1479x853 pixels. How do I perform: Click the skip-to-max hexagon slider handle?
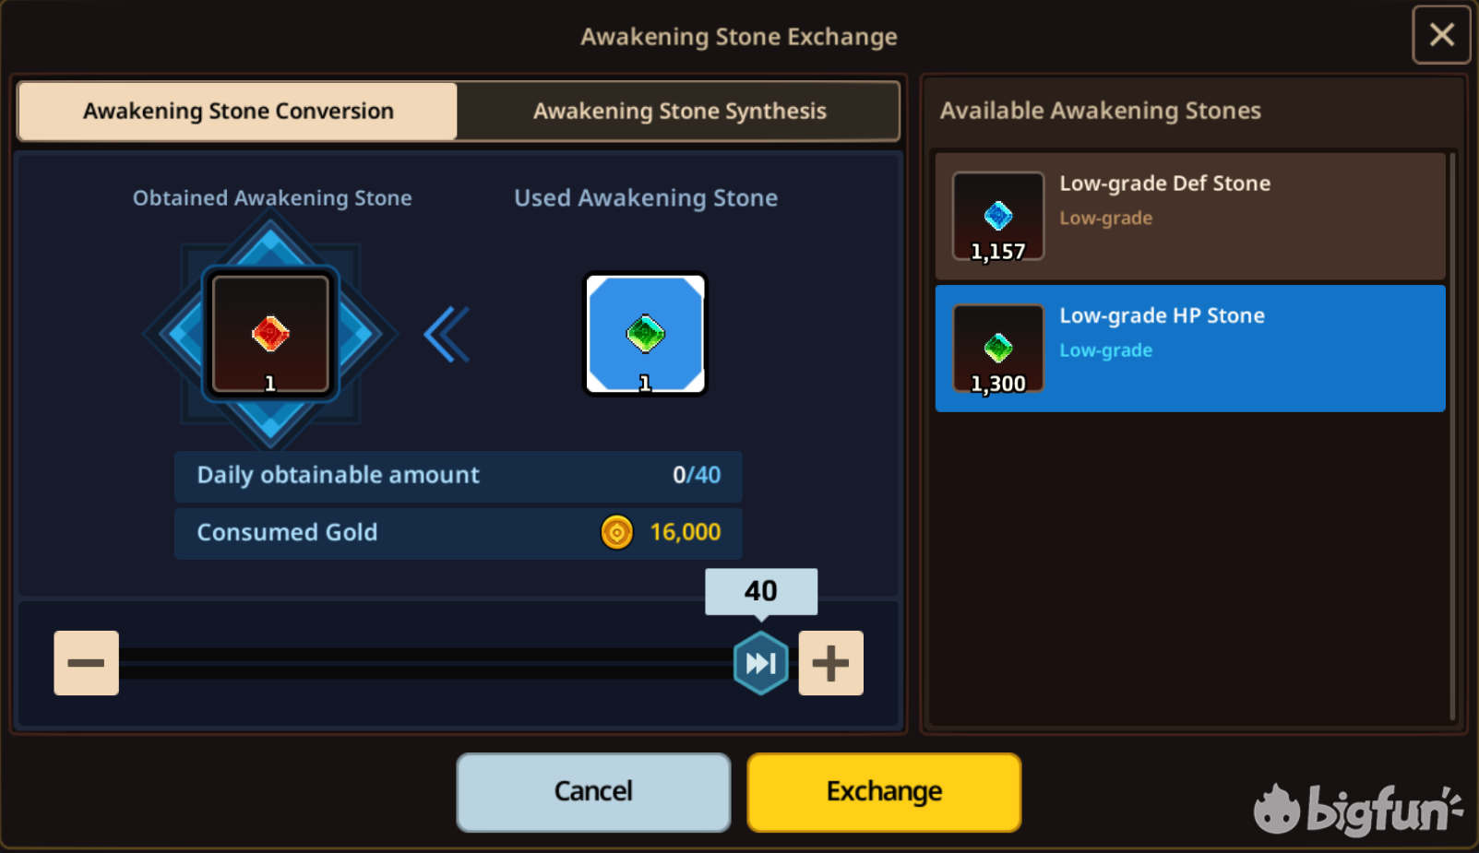click(x=761, y=663)
